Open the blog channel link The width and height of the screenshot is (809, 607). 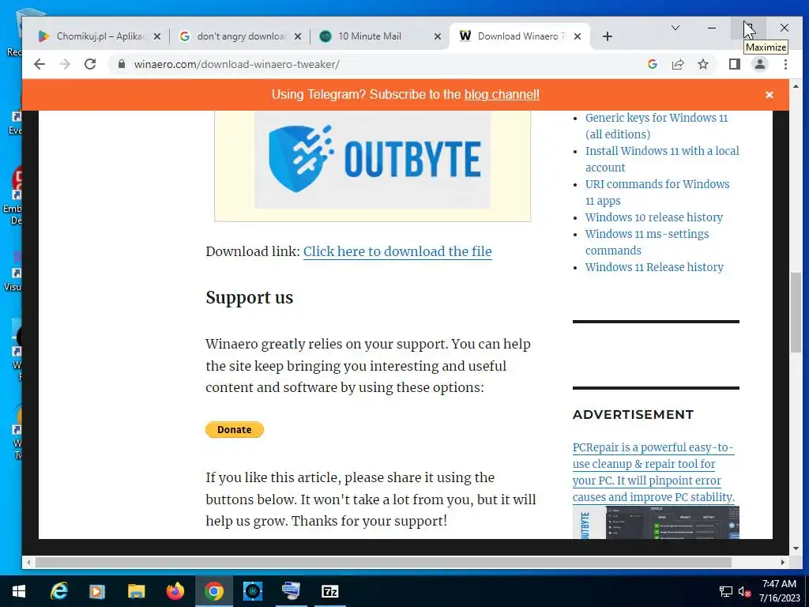click(x=502, y=95)
